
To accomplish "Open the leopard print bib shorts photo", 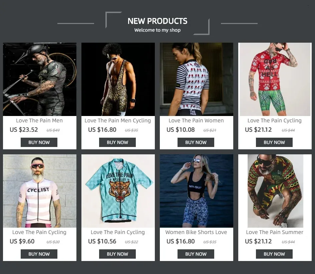I will 118,79.
